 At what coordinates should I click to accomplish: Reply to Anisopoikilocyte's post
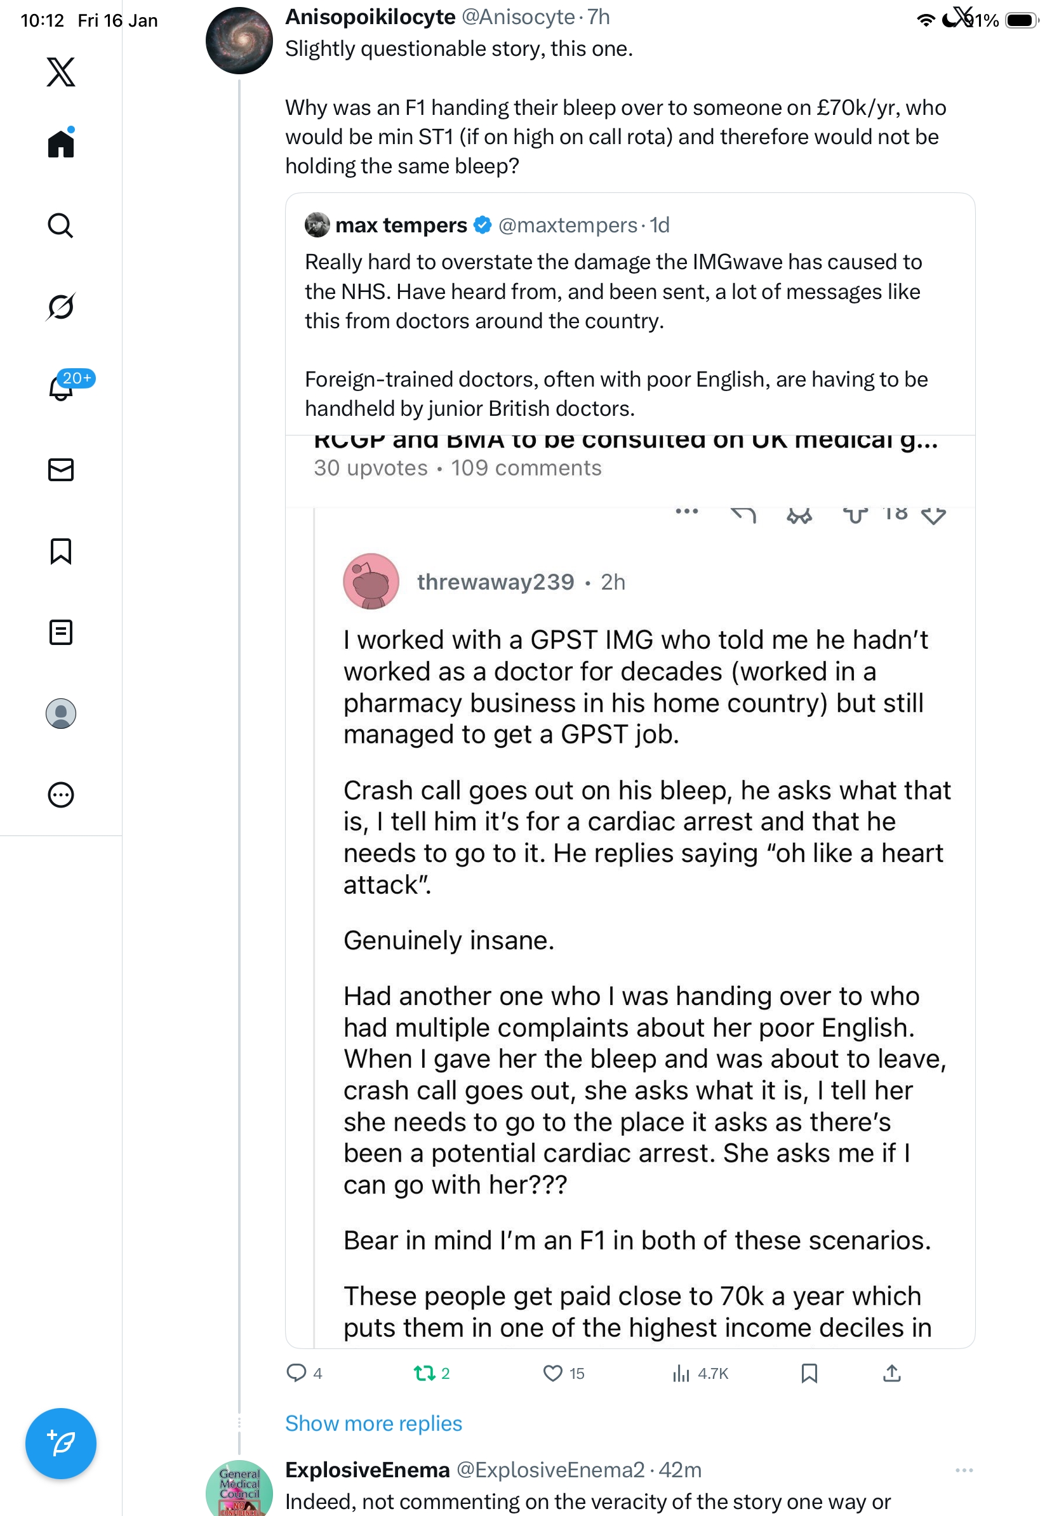pyautogui.click(x=296, y=1373)
